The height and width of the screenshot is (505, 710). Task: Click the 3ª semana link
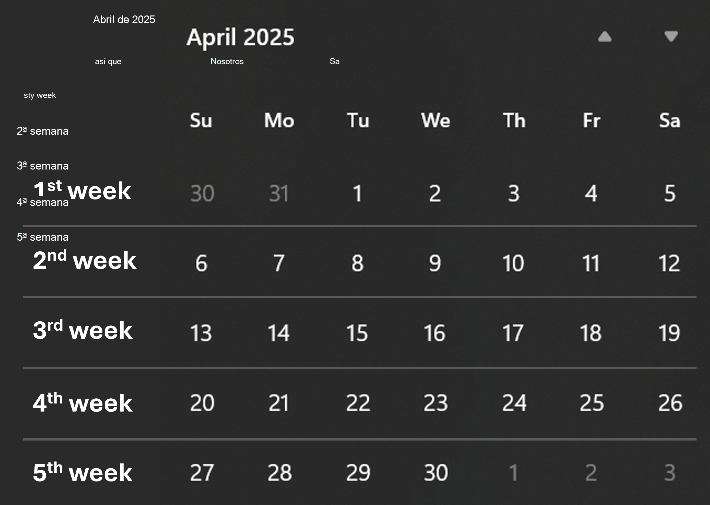42,165
